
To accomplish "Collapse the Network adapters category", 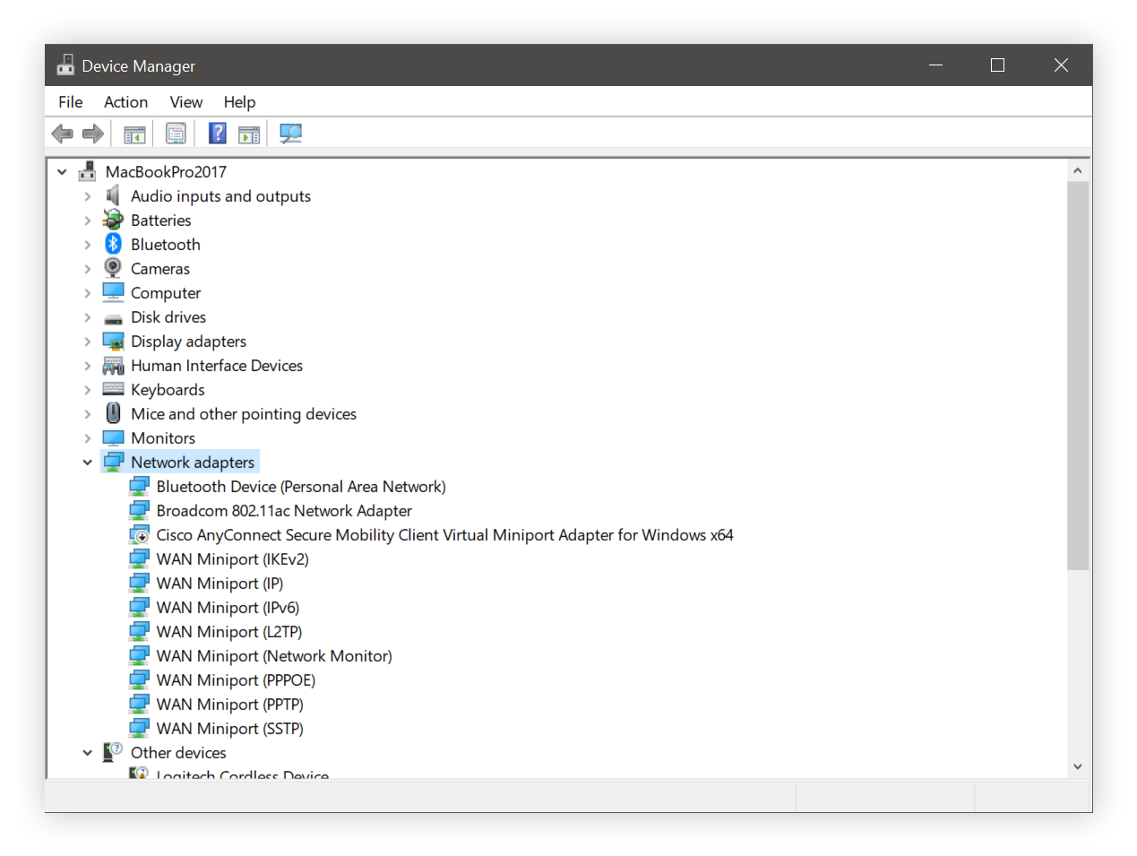I will click(87, 461).
